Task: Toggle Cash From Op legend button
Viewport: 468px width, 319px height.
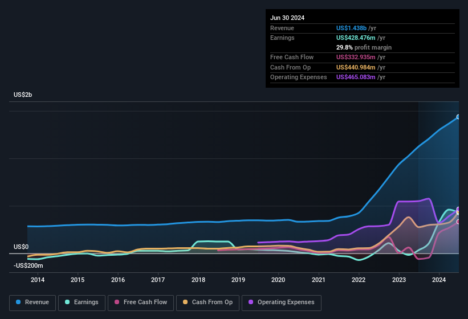Action: (x=207, y=302)
